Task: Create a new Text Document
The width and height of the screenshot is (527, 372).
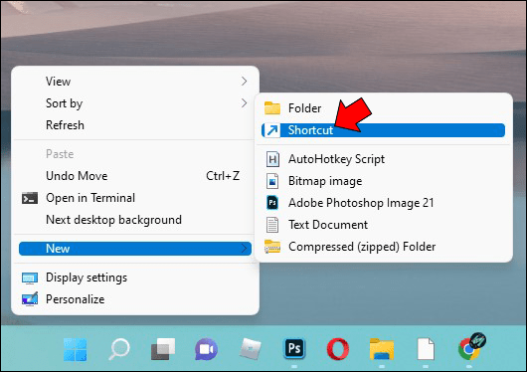Action: coord(383,225)
